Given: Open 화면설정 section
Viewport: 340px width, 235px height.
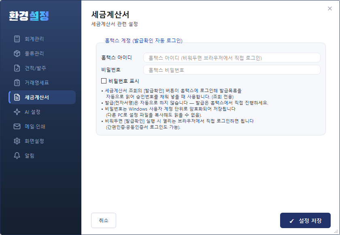Looking at the screenshot, I should coord(42,141).
